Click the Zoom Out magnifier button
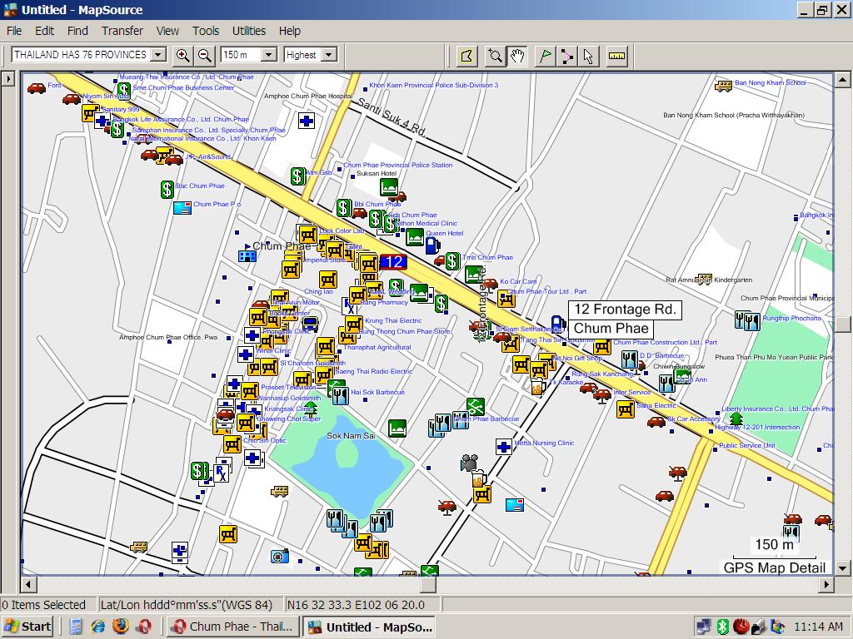Viewport: 853px width, 639px height. [x=205, y=55]
